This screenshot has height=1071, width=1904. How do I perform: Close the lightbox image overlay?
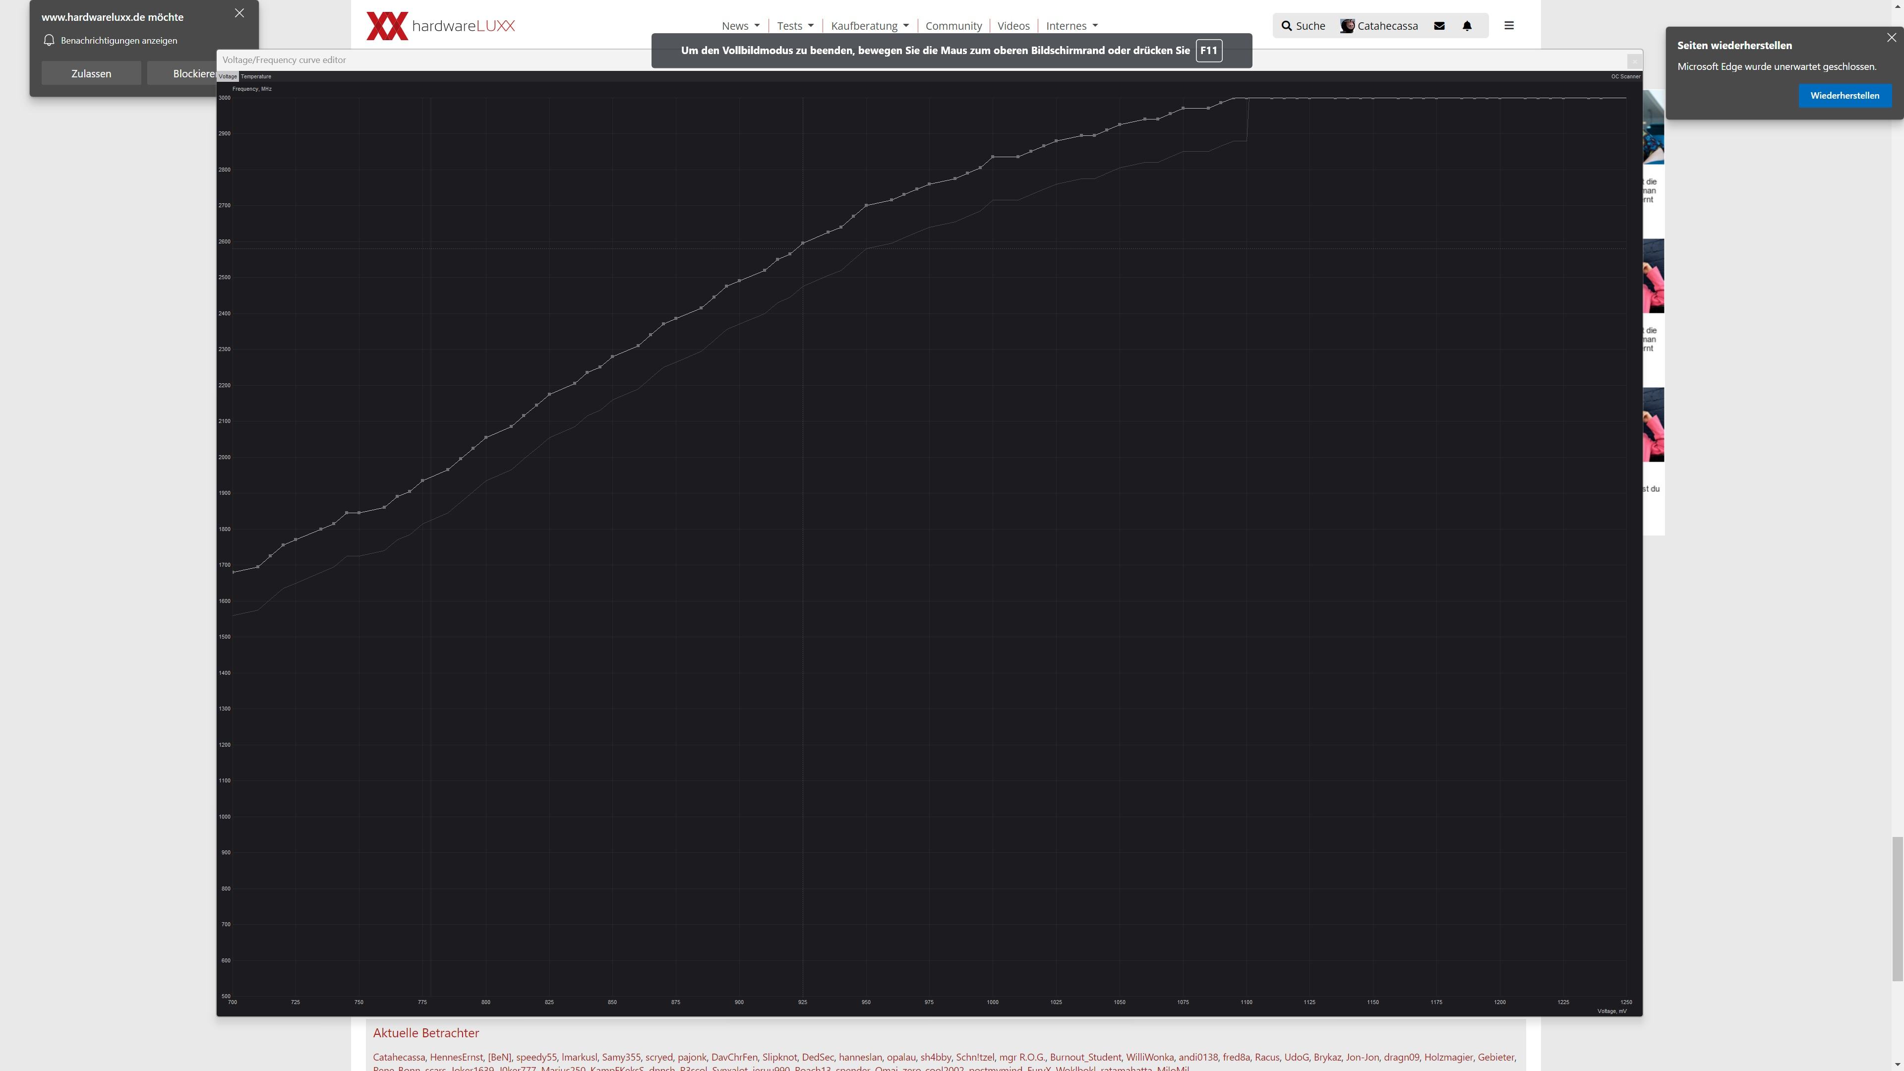[x=1634, y=60]
